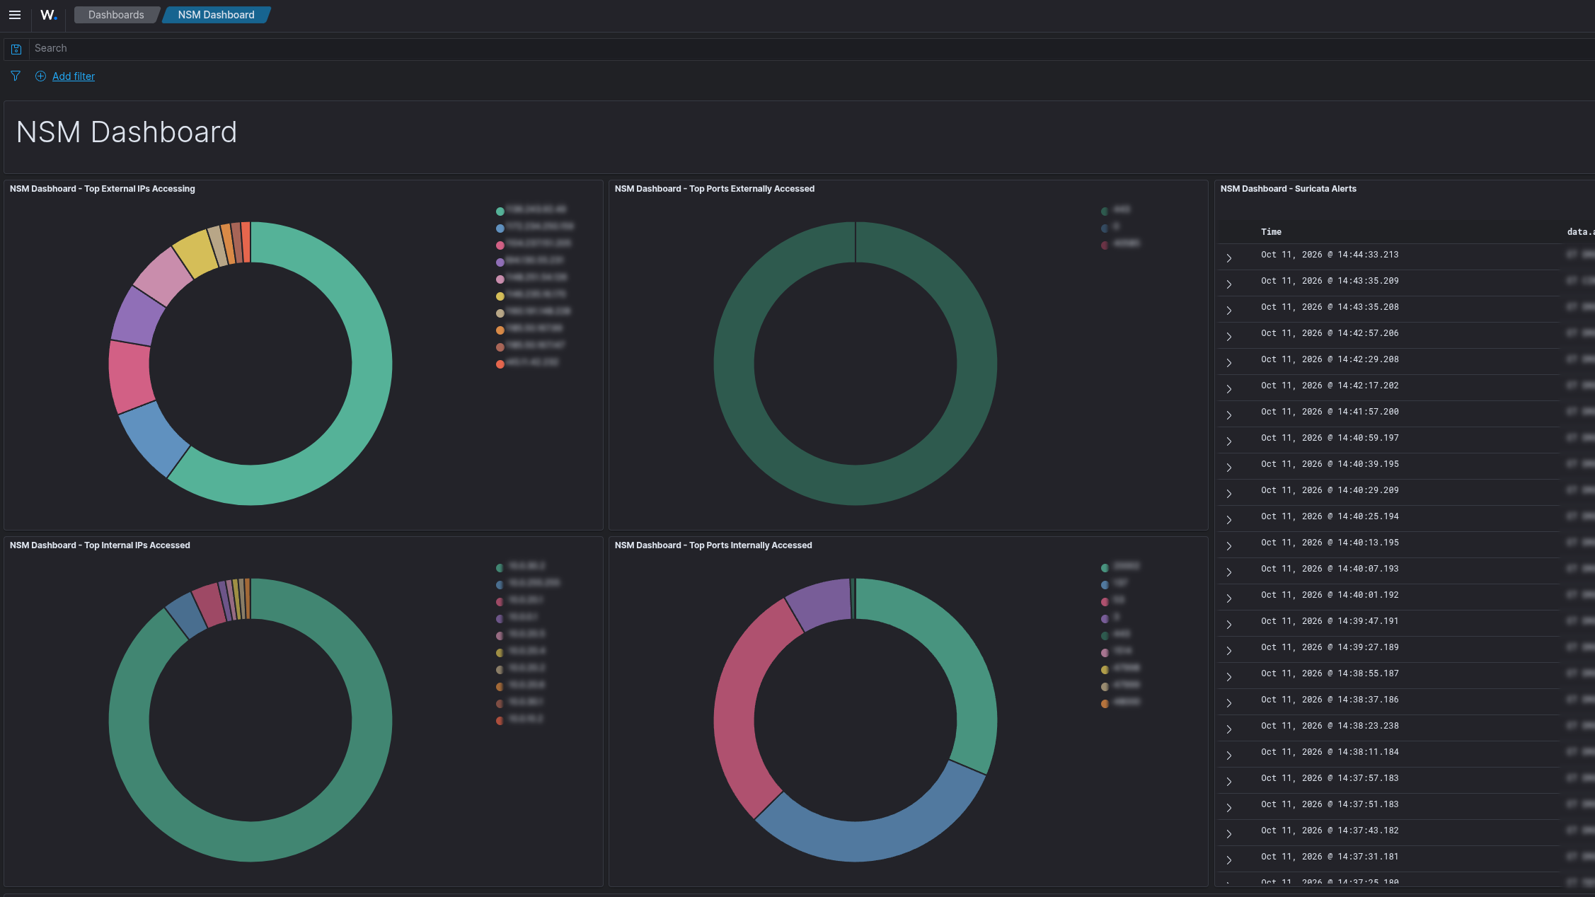
Task: Click the Wazuh W. logo
Action: pos(48,15)
